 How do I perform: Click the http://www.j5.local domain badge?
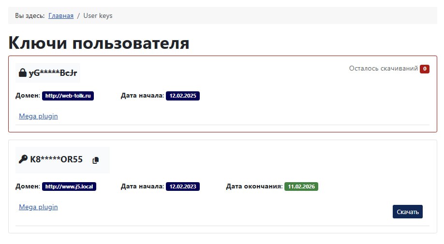click(69, 187)
